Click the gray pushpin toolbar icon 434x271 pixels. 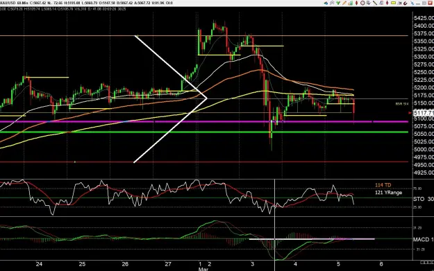[332, 3]
